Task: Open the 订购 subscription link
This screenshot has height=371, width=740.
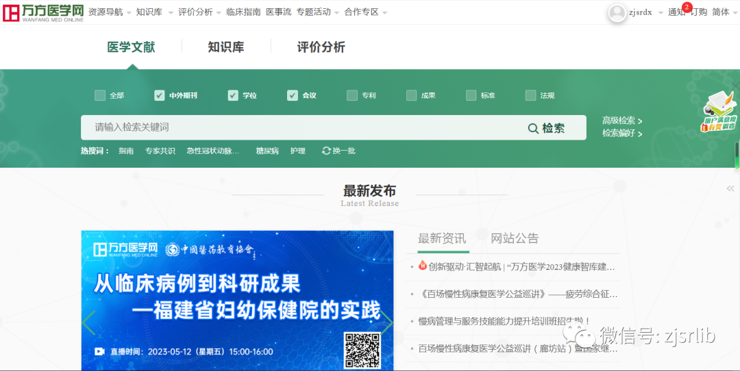Action: (x=698, y=12)
